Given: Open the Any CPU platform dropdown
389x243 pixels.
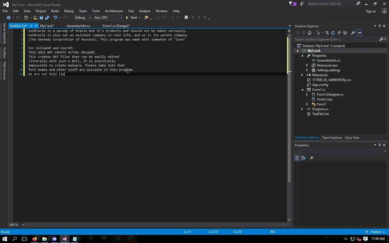Looking at the screenshot, I should [108, 18].
